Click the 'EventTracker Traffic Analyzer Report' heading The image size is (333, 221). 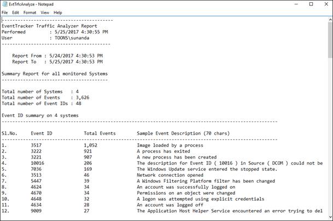(49, 26)
